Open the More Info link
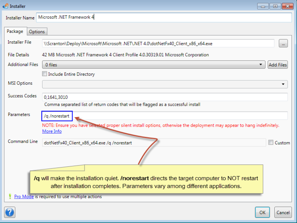The image size is (297, 223). pyautogui.click(x=52, y=131)
